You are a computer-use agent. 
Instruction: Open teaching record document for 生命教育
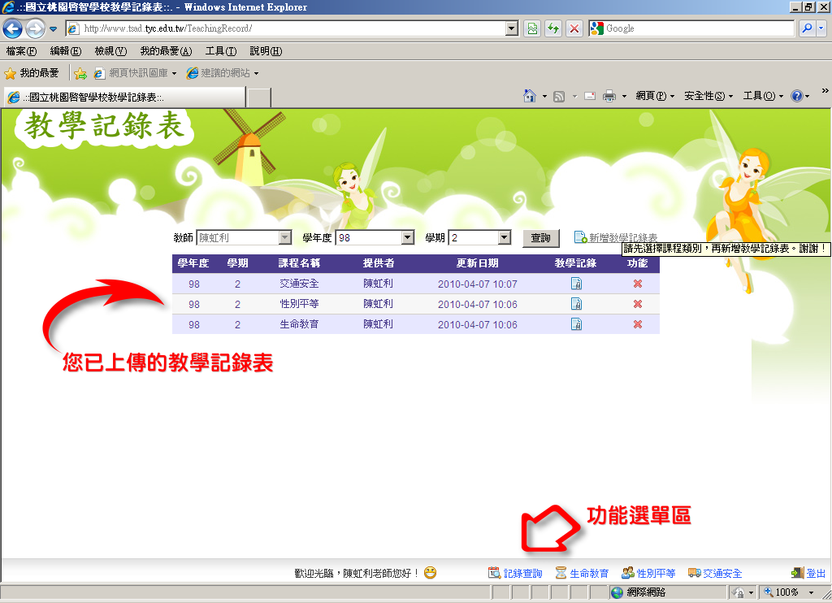point(576,323)
